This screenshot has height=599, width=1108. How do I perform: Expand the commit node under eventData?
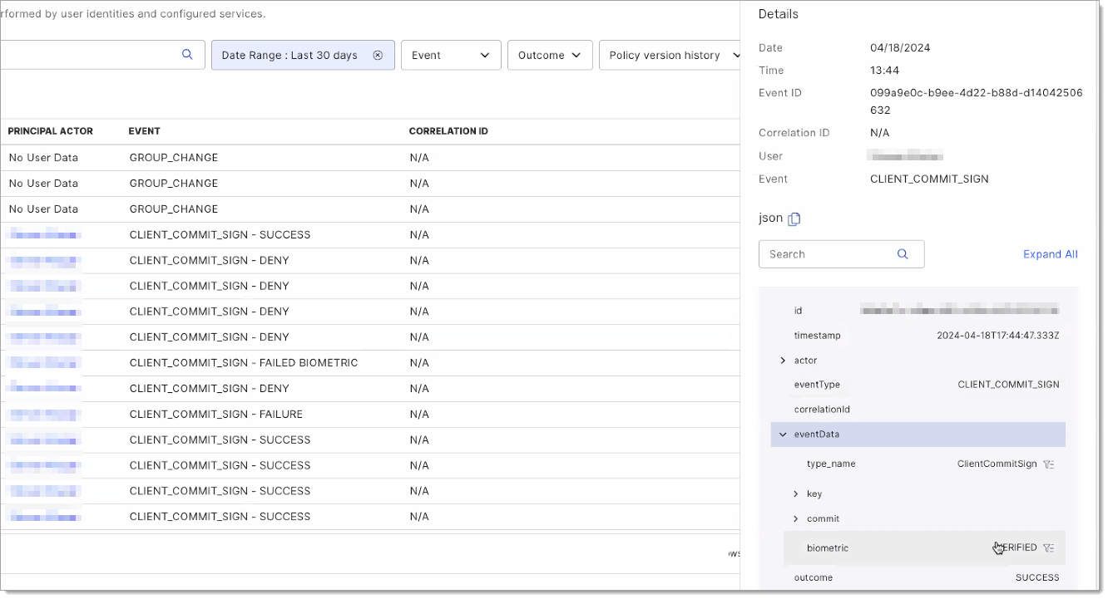(x=796, y=519)
